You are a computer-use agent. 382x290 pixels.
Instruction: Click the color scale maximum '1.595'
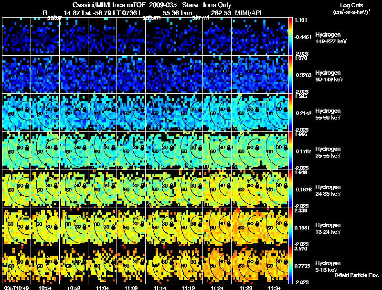(301, 96)
